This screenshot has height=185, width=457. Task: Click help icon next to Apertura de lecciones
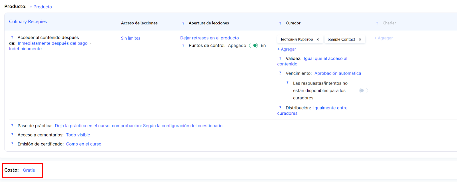183,23
